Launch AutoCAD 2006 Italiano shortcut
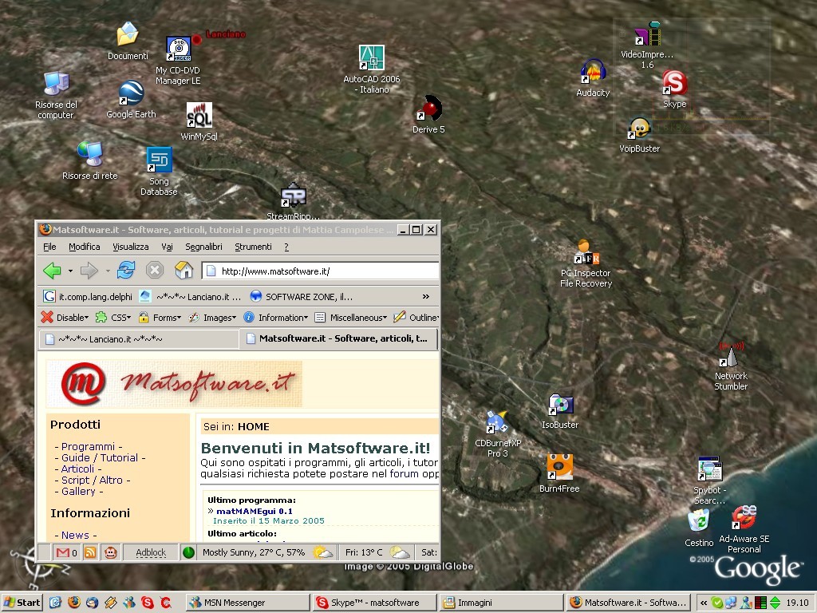The width and height of the screenshot is (817, 613). click(372, 69)
